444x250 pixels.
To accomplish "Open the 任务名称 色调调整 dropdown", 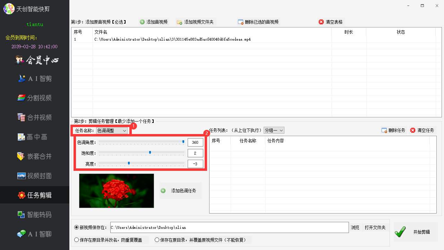I will (112, 131).
